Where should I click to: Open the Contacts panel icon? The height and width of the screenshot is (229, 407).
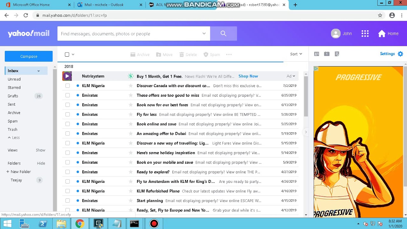click(x=316, y=54)
